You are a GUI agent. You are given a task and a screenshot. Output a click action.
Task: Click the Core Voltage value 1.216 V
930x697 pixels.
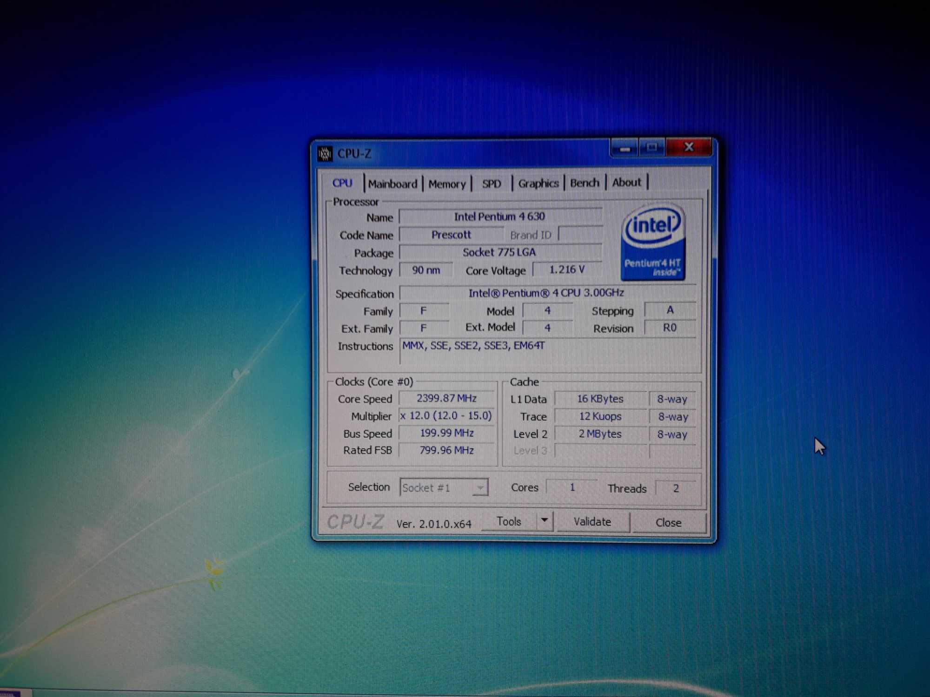click(x=567, y=270)
